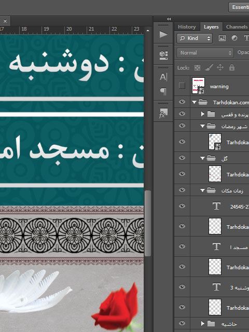Click the lock all padlock icon

coord(232,67)
